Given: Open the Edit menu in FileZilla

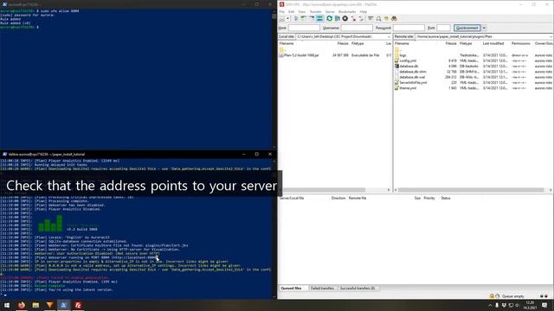Looking at the screenshot, I should (291, 11).
